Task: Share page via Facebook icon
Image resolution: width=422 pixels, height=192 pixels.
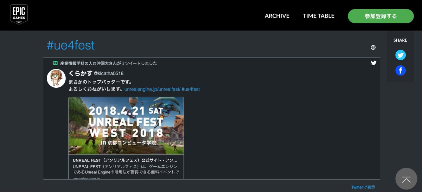Action: (401, 71)
